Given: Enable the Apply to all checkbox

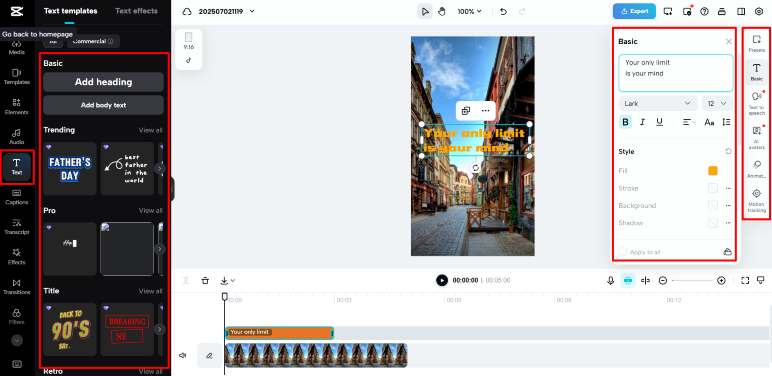Looking at the screenshot, I should tap(622, 252).
